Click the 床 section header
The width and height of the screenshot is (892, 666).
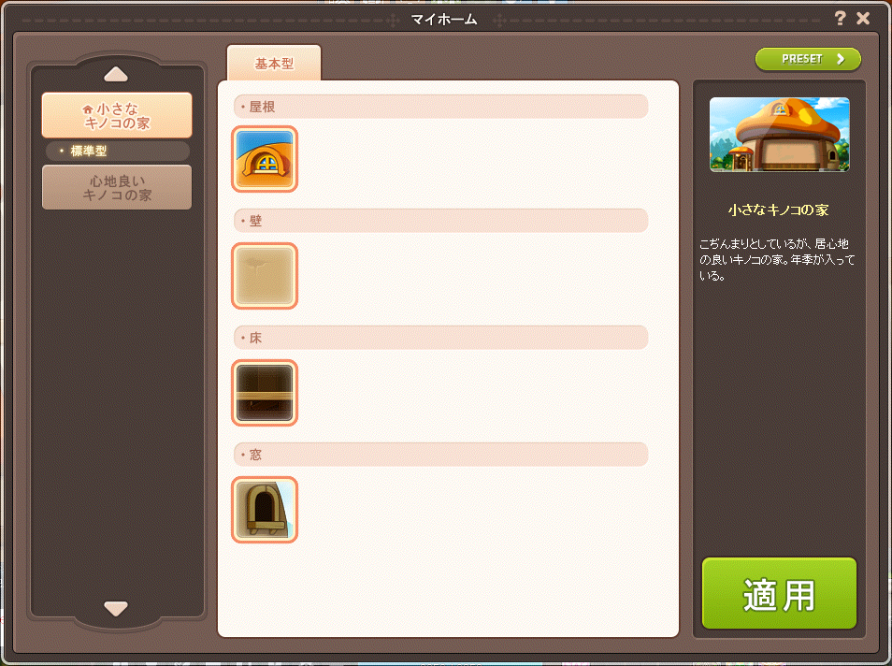click(x=441, y=338)
